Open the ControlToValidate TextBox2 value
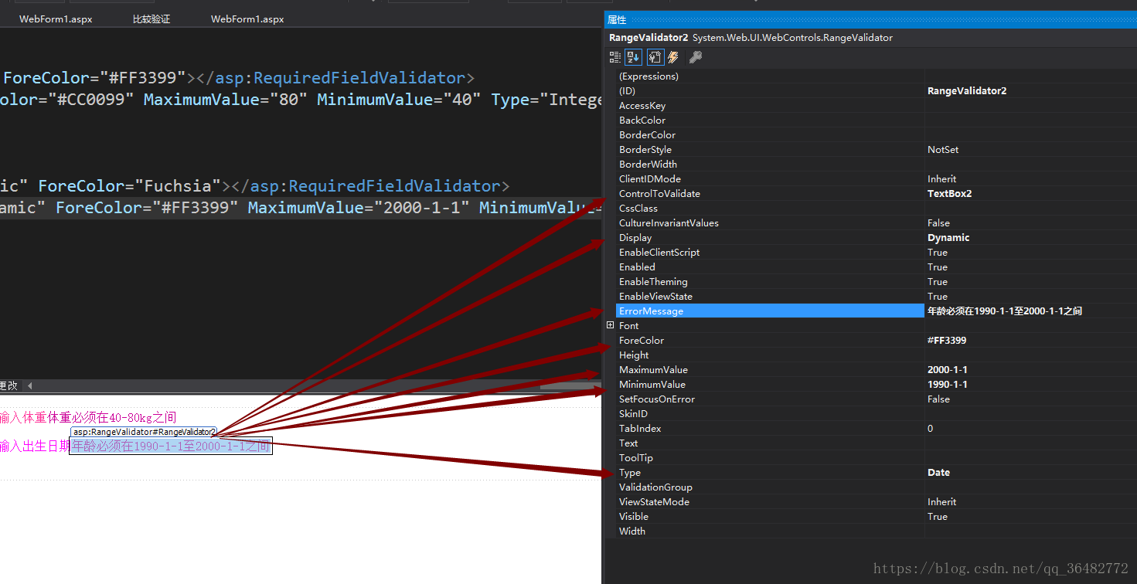The image size is (1137, 584). [949, 194]
